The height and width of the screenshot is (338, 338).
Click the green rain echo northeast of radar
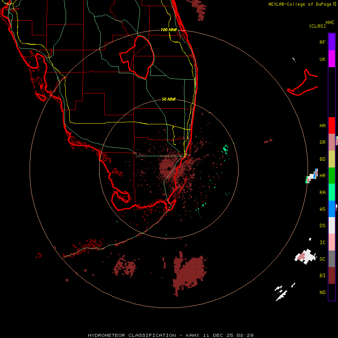[x=225, y=149]
